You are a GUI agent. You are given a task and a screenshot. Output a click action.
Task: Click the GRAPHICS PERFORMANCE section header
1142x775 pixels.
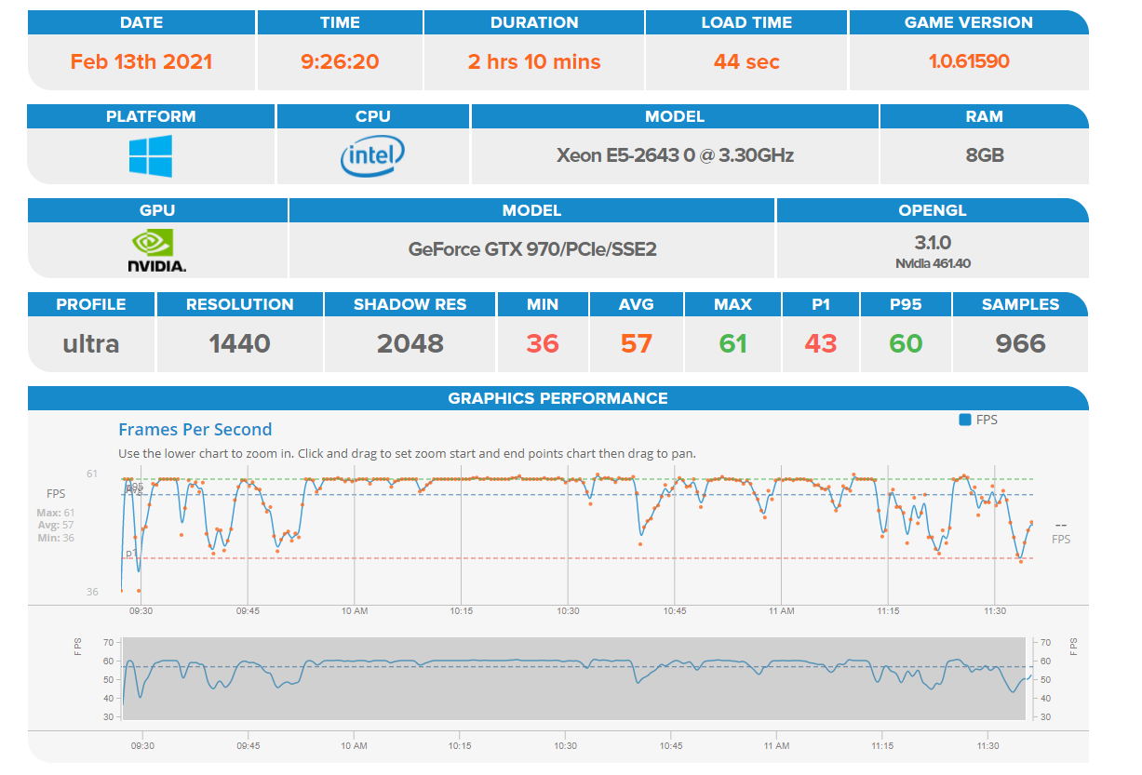click(558, 398)
